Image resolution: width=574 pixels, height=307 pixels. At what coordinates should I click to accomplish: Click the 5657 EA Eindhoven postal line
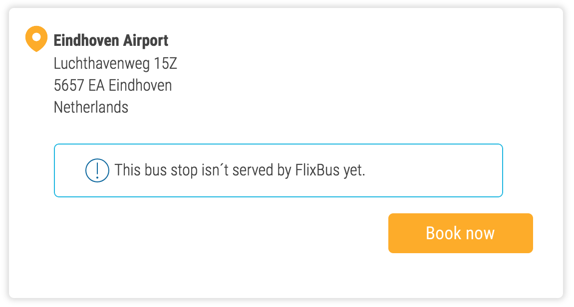tap(113, 85)
